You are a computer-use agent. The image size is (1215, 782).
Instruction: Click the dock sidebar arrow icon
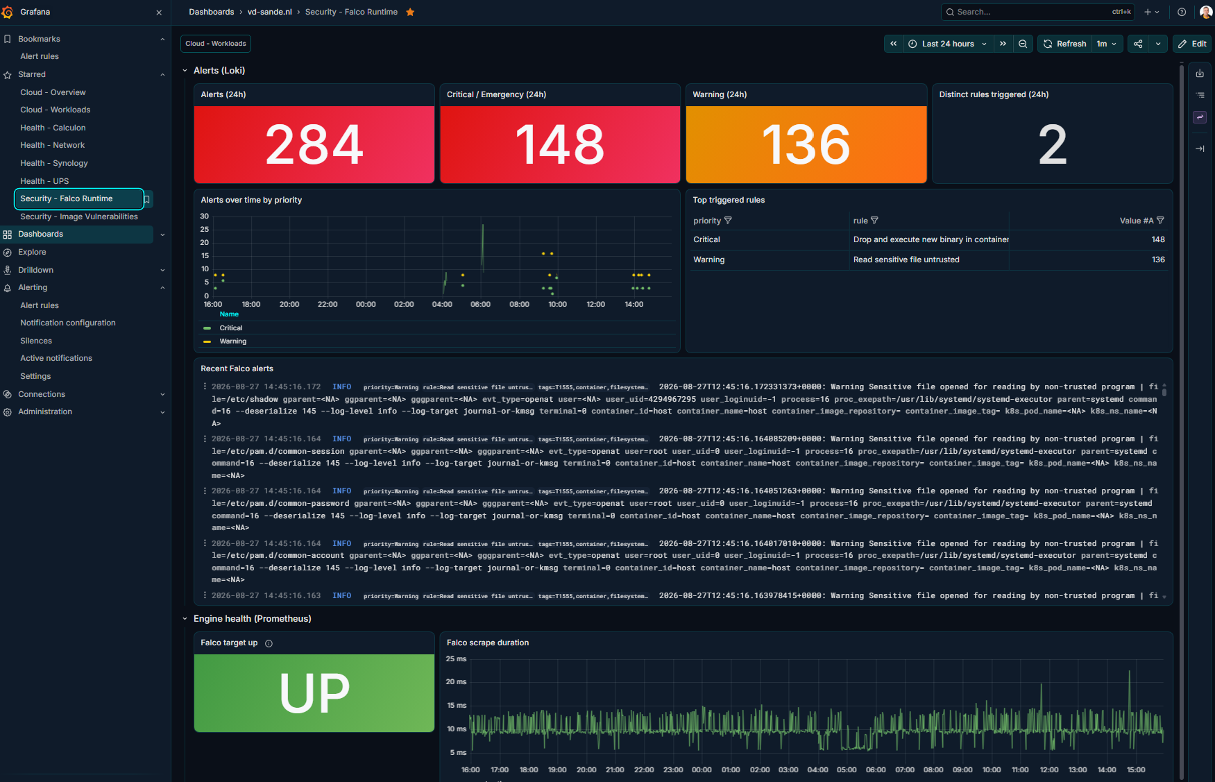[1200, 148]
